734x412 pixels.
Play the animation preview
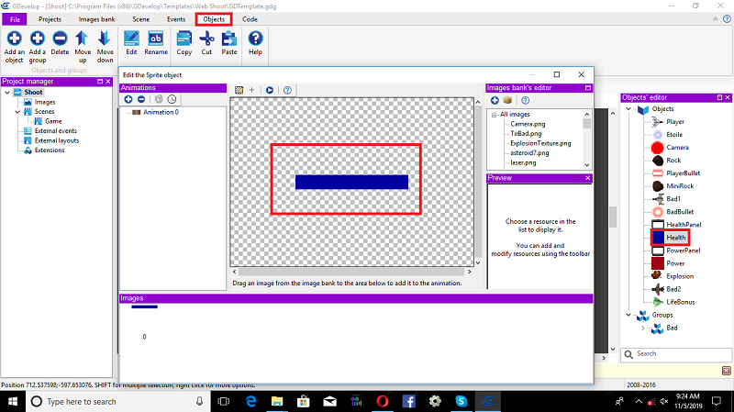[270, 90]
